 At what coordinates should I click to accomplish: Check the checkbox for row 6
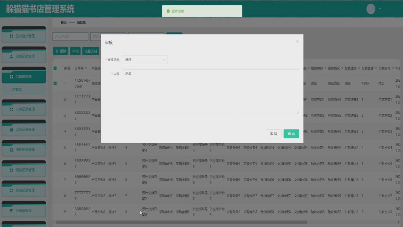(55, 164)
